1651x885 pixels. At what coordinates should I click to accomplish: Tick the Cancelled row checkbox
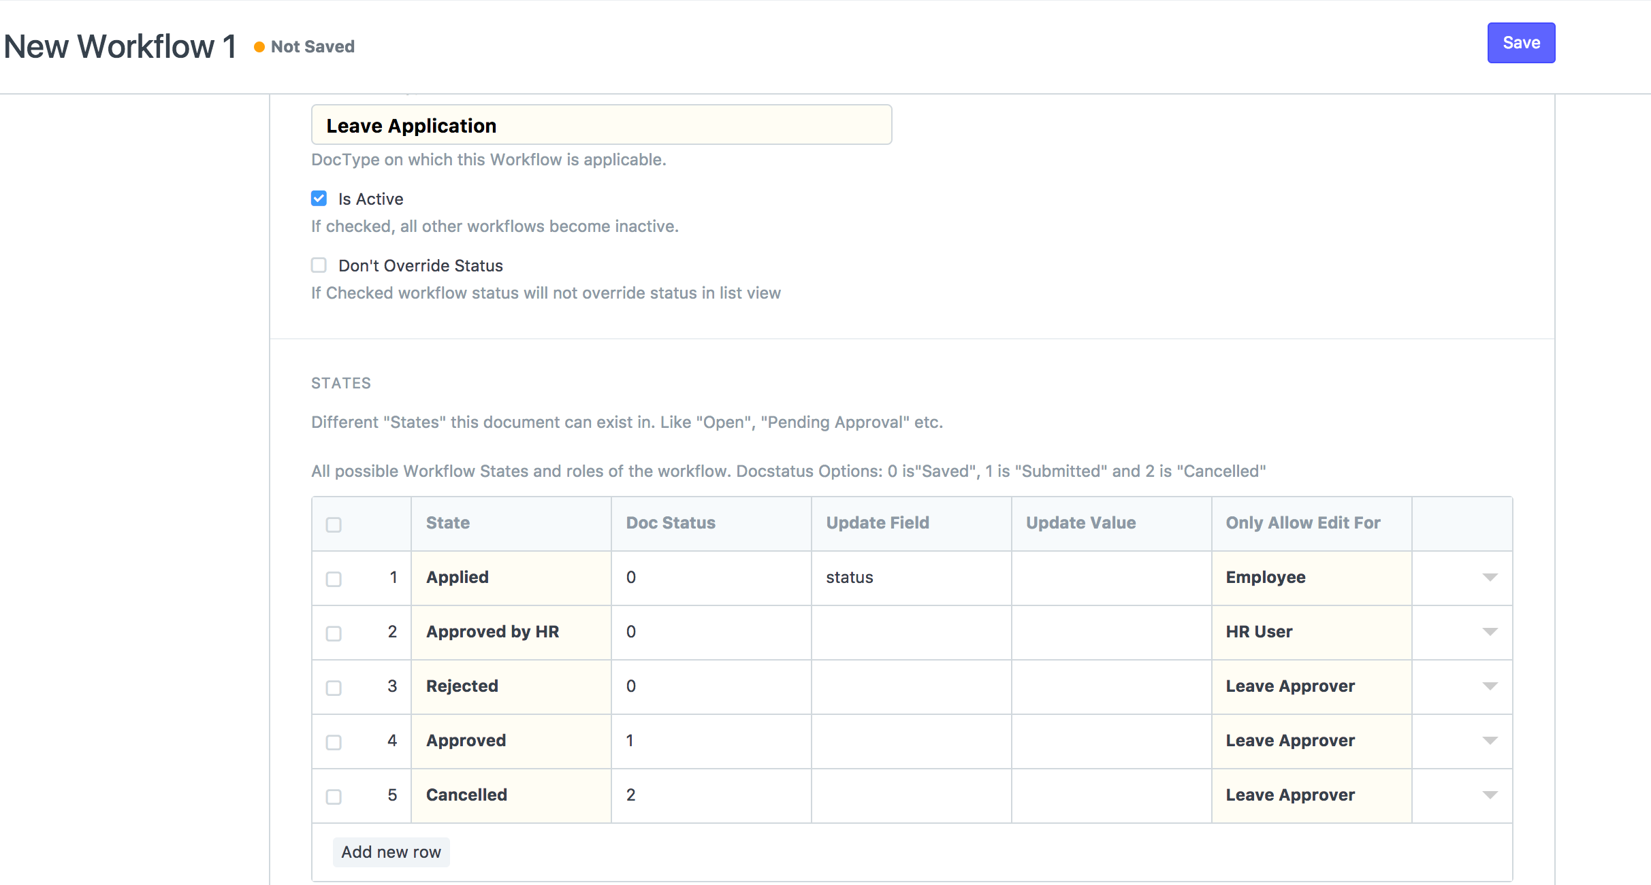(x=334, y=797)
